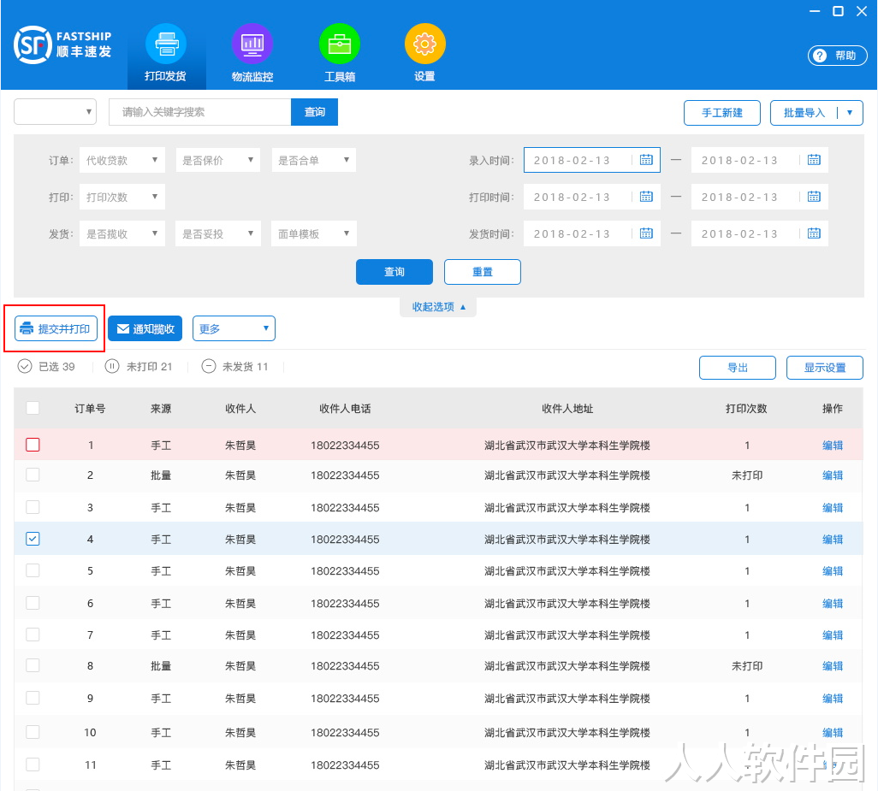
Task: Open calendar for 打印时间 end date
Action: 814,197
